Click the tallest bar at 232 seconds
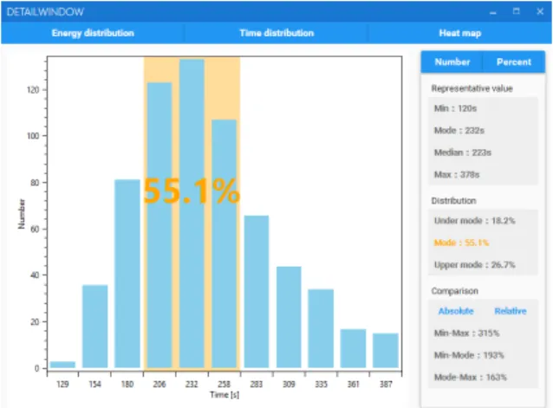Image resolution: width=553 pixels, height=408 pixels. 192,213
